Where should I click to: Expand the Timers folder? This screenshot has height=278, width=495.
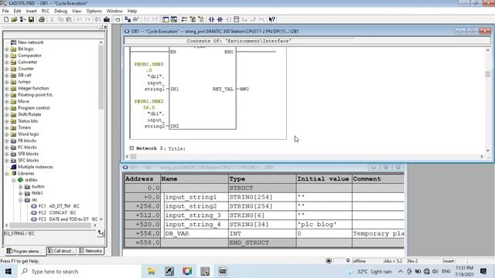point(7,127)
